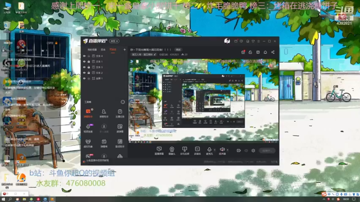Add 摄像头 camera source
The height and width of the screenshot is (202, 360).
tap(172, 151)
